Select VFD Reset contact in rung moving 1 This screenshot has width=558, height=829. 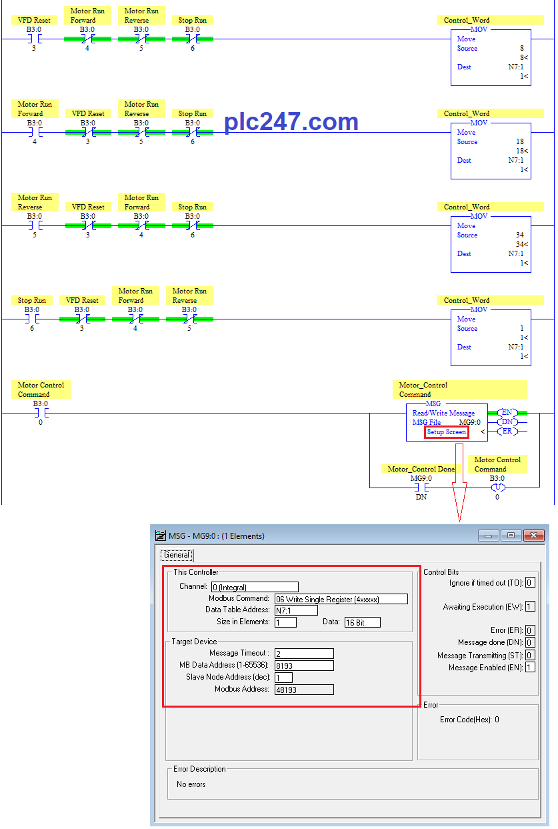pos(82,319)
